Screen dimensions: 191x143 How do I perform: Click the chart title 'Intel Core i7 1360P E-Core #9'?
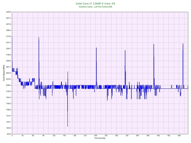click(95, 3)
